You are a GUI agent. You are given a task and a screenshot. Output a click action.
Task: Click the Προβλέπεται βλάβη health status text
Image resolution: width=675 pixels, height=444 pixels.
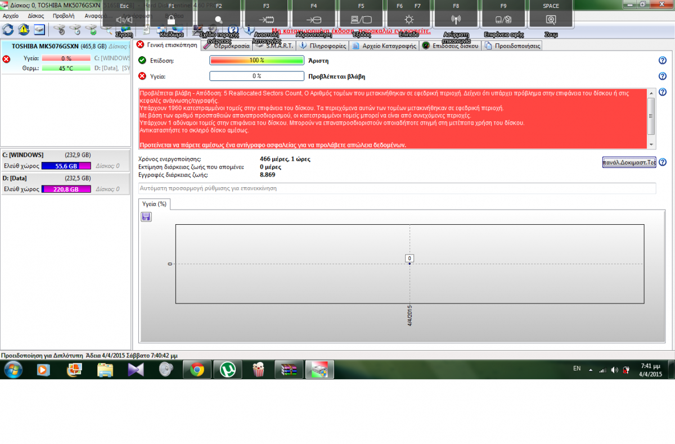337,76
